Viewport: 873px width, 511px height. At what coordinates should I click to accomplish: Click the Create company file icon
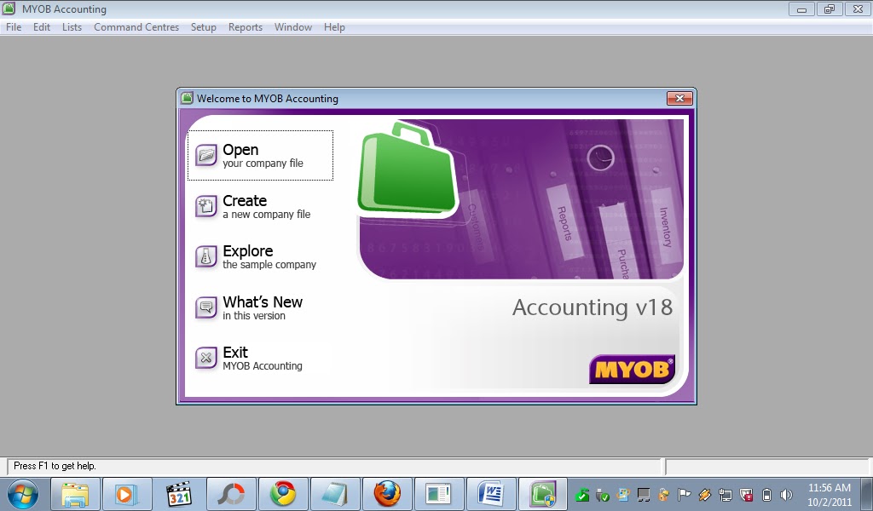coord(205,207)
